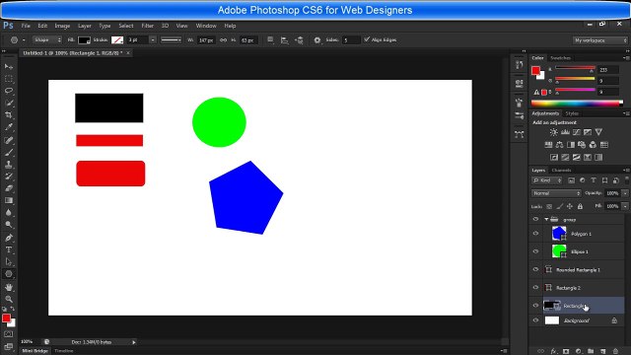
Task: Hide the Rectangle 2 layer
Action: pos(535,288)
